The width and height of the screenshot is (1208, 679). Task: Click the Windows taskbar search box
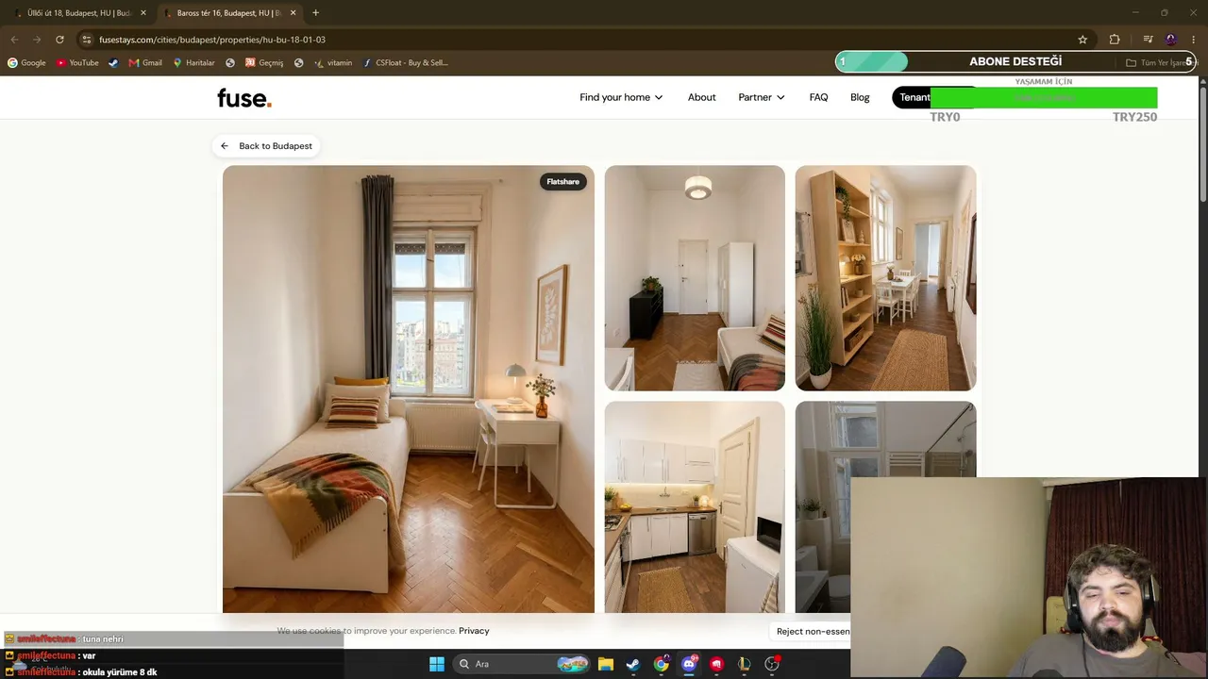(x=521, y=664)
